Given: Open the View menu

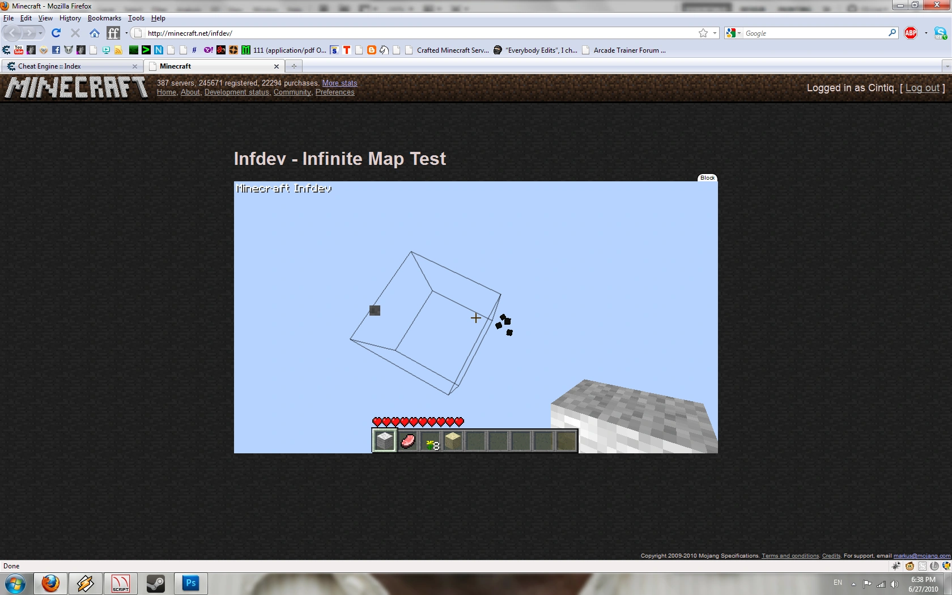Looking at the screenshot, I should click(45, 18).
